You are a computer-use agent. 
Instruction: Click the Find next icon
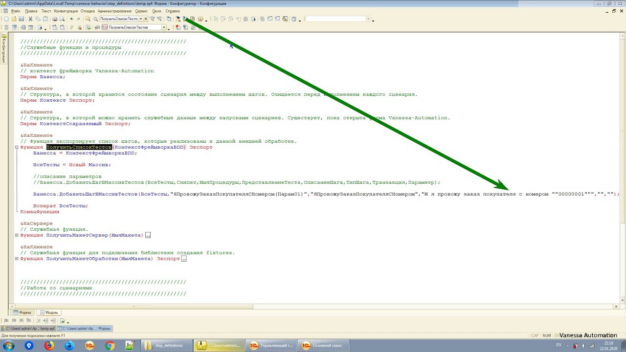coord(152,19)
